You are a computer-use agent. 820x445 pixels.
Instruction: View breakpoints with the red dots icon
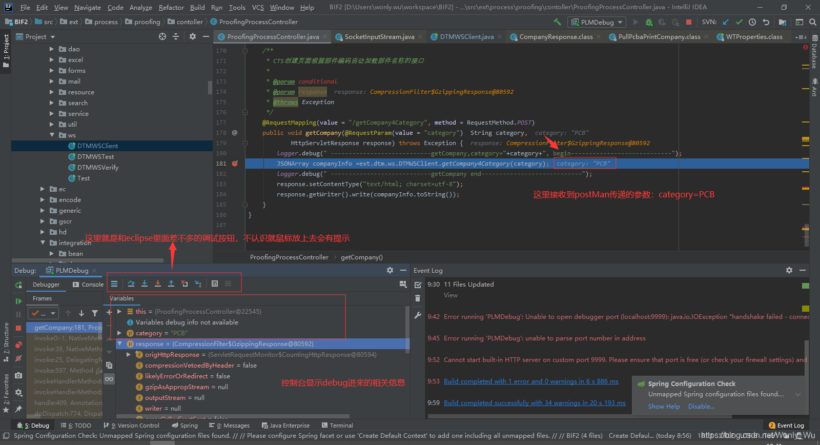pos(18,345)
